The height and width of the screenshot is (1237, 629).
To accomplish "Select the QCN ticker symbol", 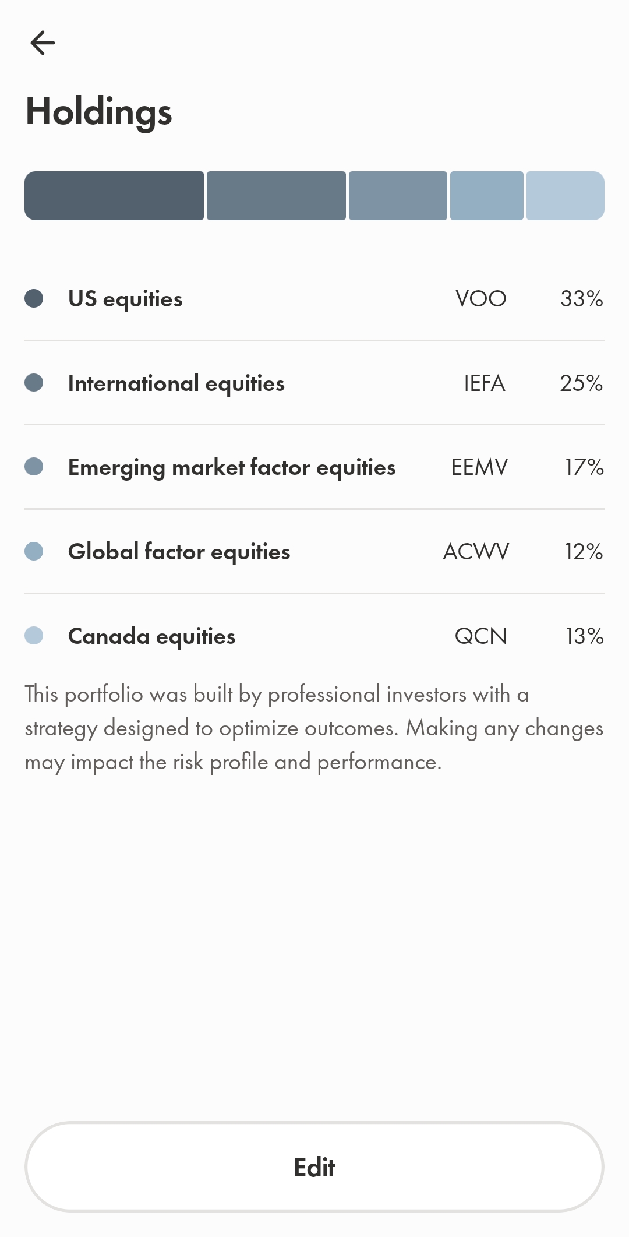I will pos(481,636).
